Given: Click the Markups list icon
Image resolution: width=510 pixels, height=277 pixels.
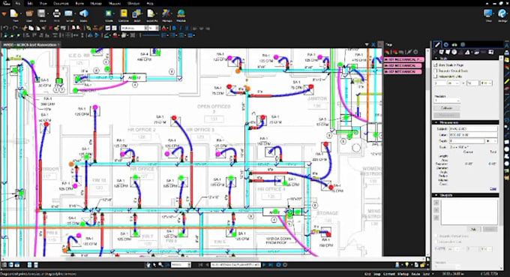Looking at the screenshot, I should click(166, 14).
